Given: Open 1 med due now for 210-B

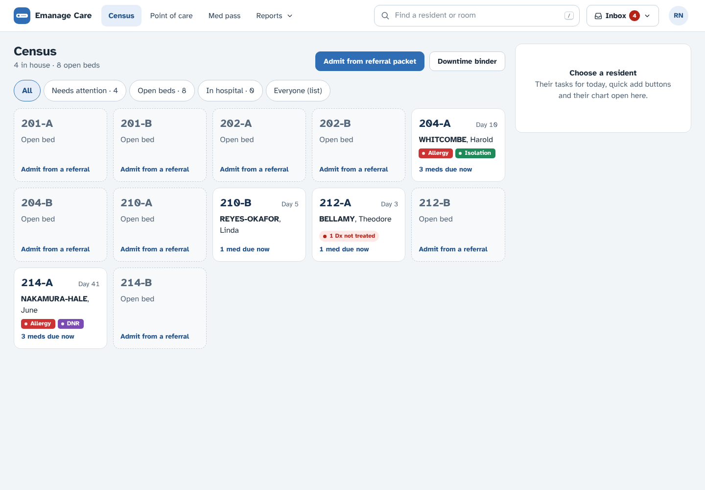Looking at the screenshot, I should pyautogui.click(x=245, y=249).
